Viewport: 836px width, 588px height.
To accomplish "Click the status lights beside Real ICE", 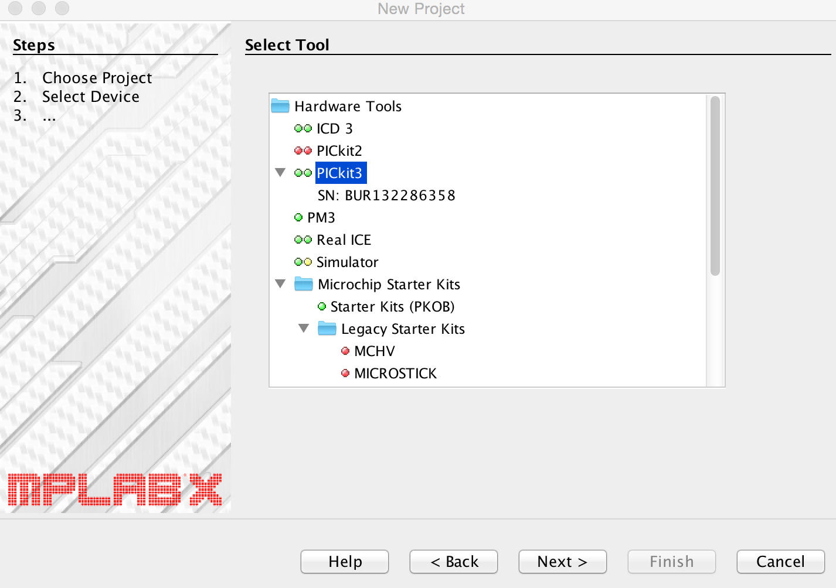I will click(303, 240).
